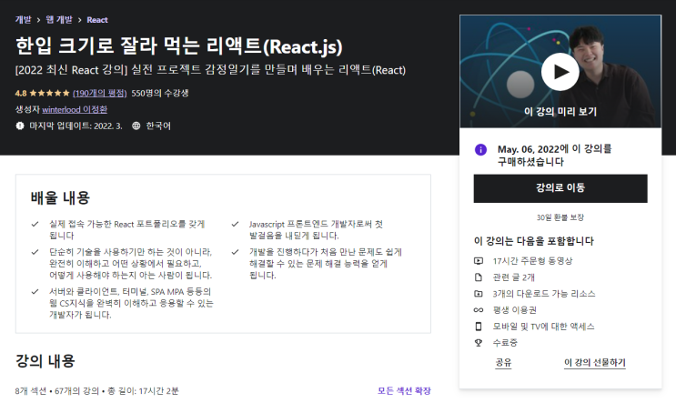Click the 한국어 language label
Screen dimensions: 676x403
tap(158, 126)
